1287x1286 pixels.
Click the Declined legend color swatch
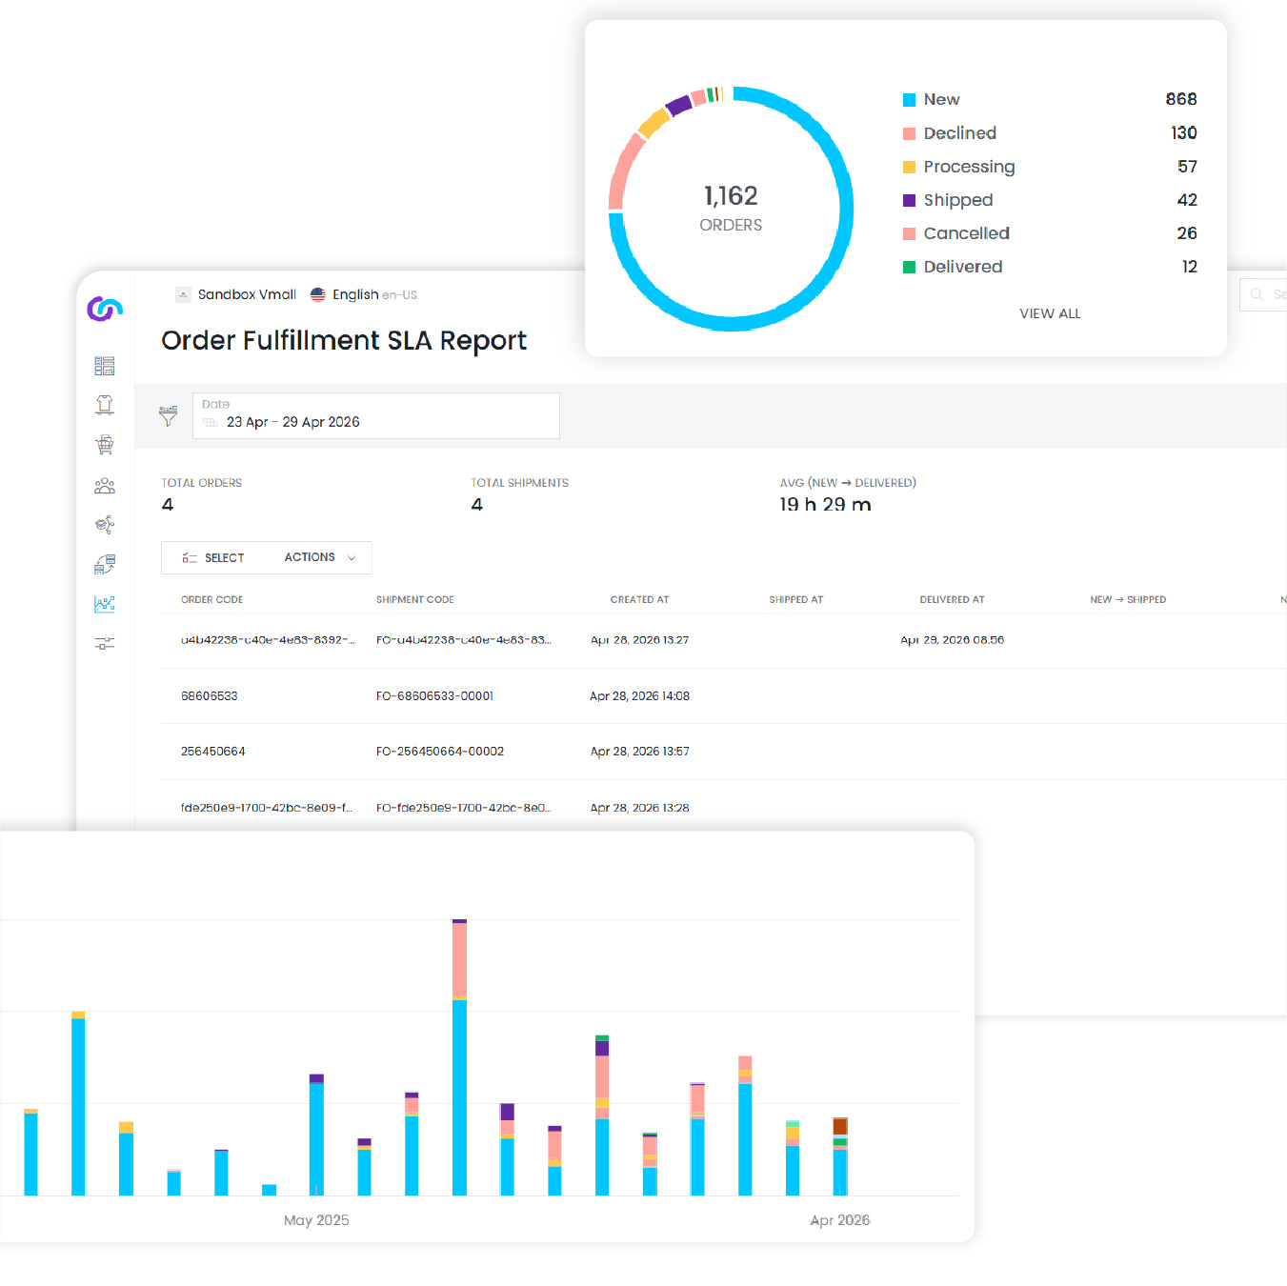tap(909, 133)
